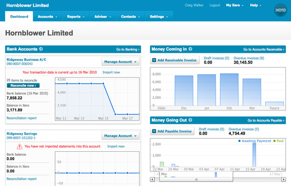The height and width of the screenshot is (186, 291).
Task: Click right arrow of payable chart scrollbar
Action: (x=283, y=179)
